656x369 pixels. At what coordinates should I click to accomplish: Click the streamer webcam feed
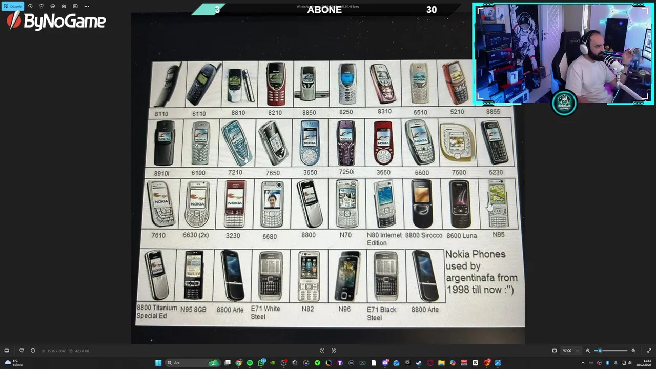(563, 53)
